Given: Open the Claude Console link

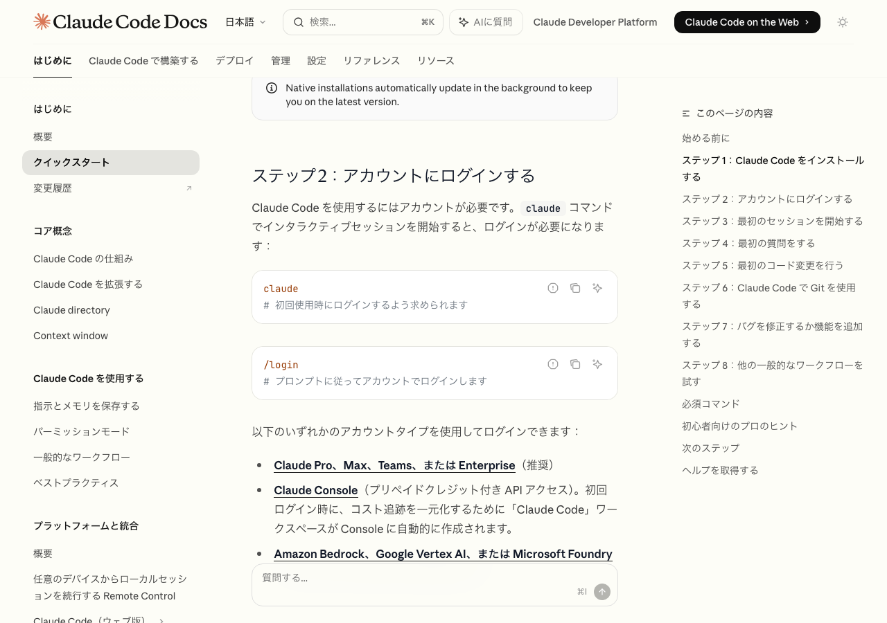Looking at the screenshot, I should point(315,490).
